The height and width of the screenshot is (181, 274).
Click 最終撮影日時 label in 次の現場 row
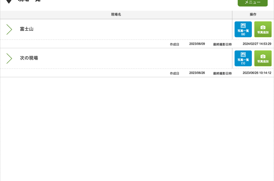(x=222, y=73)
